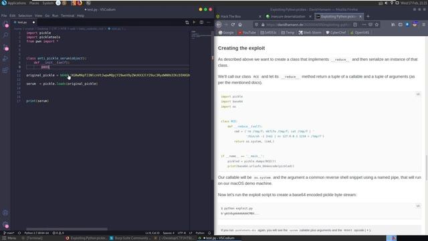
Task: Open the Places menu in top panel
Action: point(34,3)
